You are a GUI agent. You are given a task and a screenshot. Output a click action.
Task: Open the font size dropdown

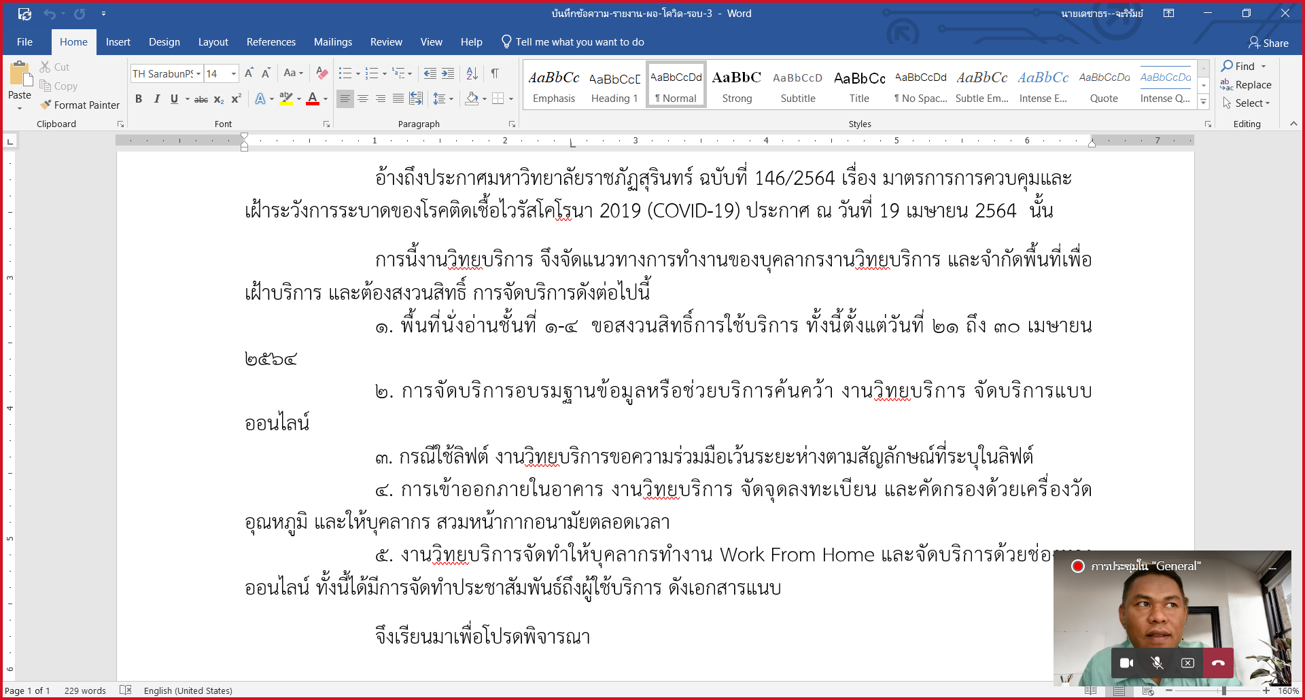pos(234,74)
